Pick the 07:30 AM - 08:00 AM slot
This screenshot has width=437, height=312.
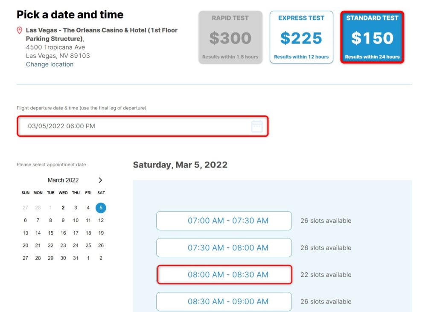point(224,248)
